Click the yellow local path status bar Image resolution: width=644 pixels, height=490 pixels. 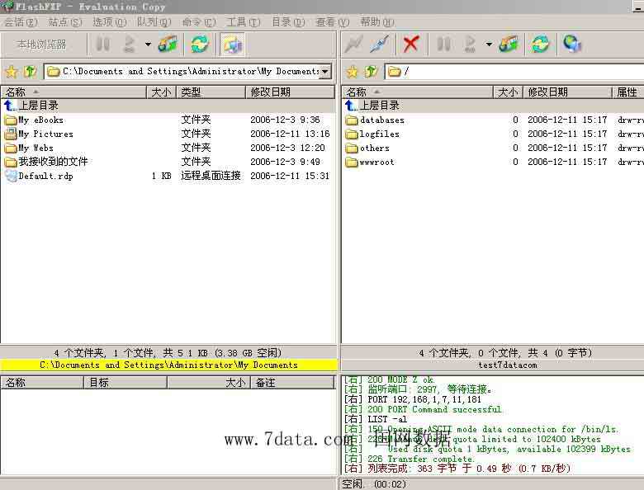[x=168, y=365]
